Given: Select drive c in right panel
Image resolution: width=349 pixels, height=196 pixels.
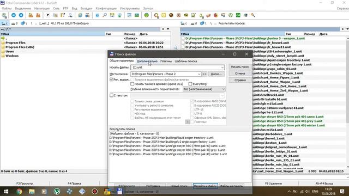Looking at the screenshot, I should tap(184, 23).
